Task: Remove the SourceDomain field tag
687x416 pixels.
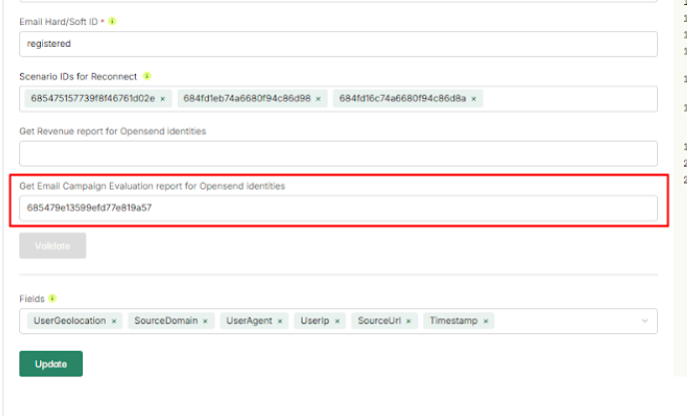Action: coord(205,321)
